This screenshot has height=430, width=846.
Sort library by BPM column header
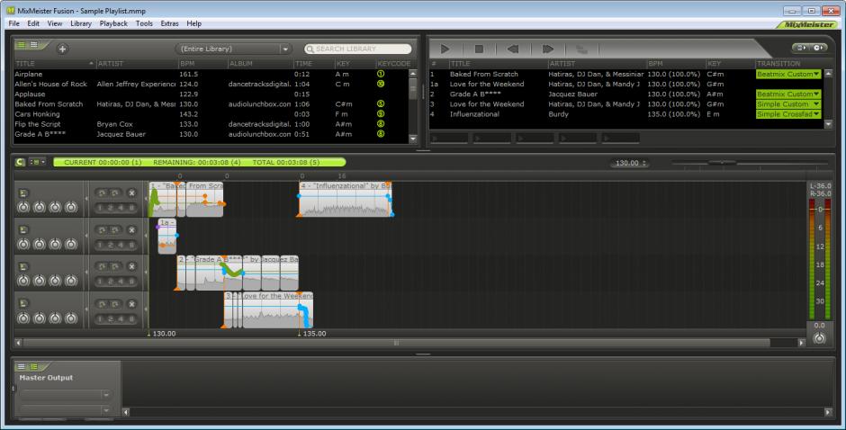coord(202,64)
